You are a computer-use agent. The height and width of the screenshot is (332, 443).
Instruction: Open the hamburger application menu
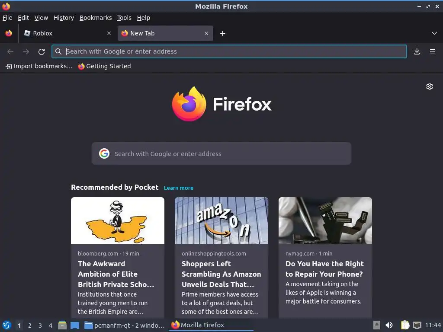[x=433, y=51]
